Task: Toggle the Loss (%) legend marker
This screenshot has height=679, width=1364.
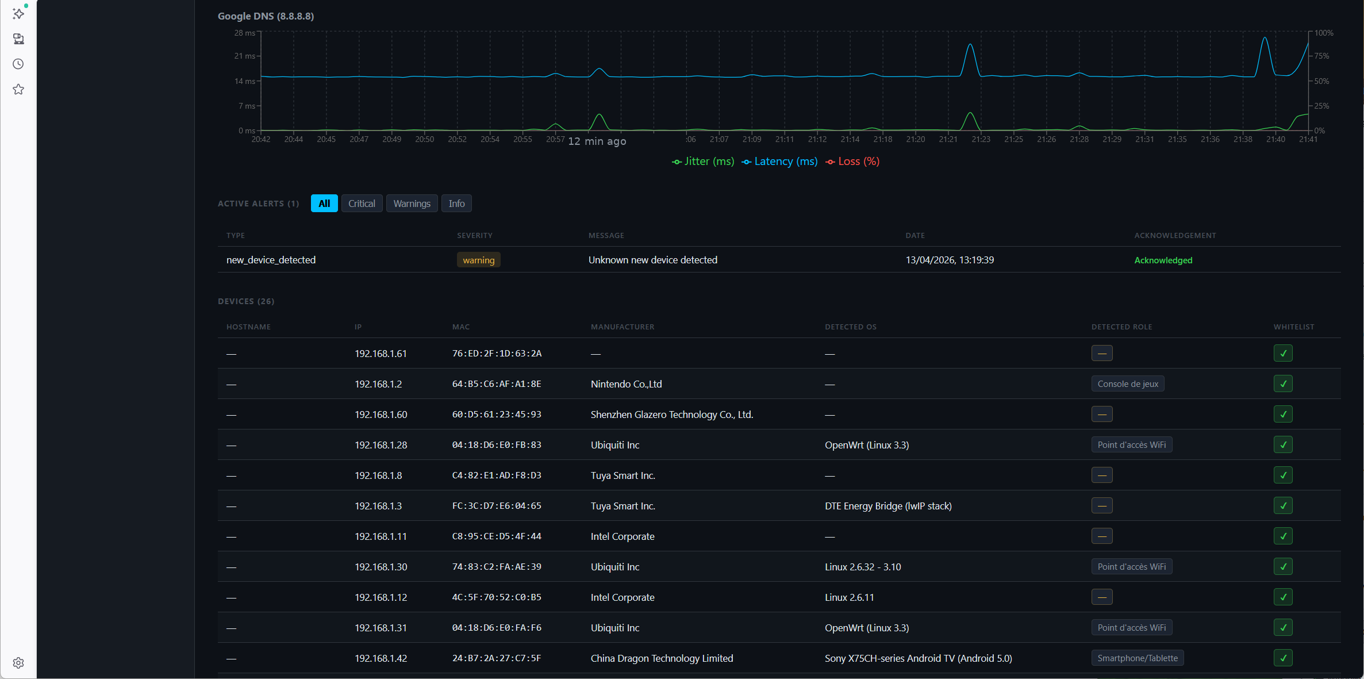Action: pyautogui.click(x=830, y=162)
